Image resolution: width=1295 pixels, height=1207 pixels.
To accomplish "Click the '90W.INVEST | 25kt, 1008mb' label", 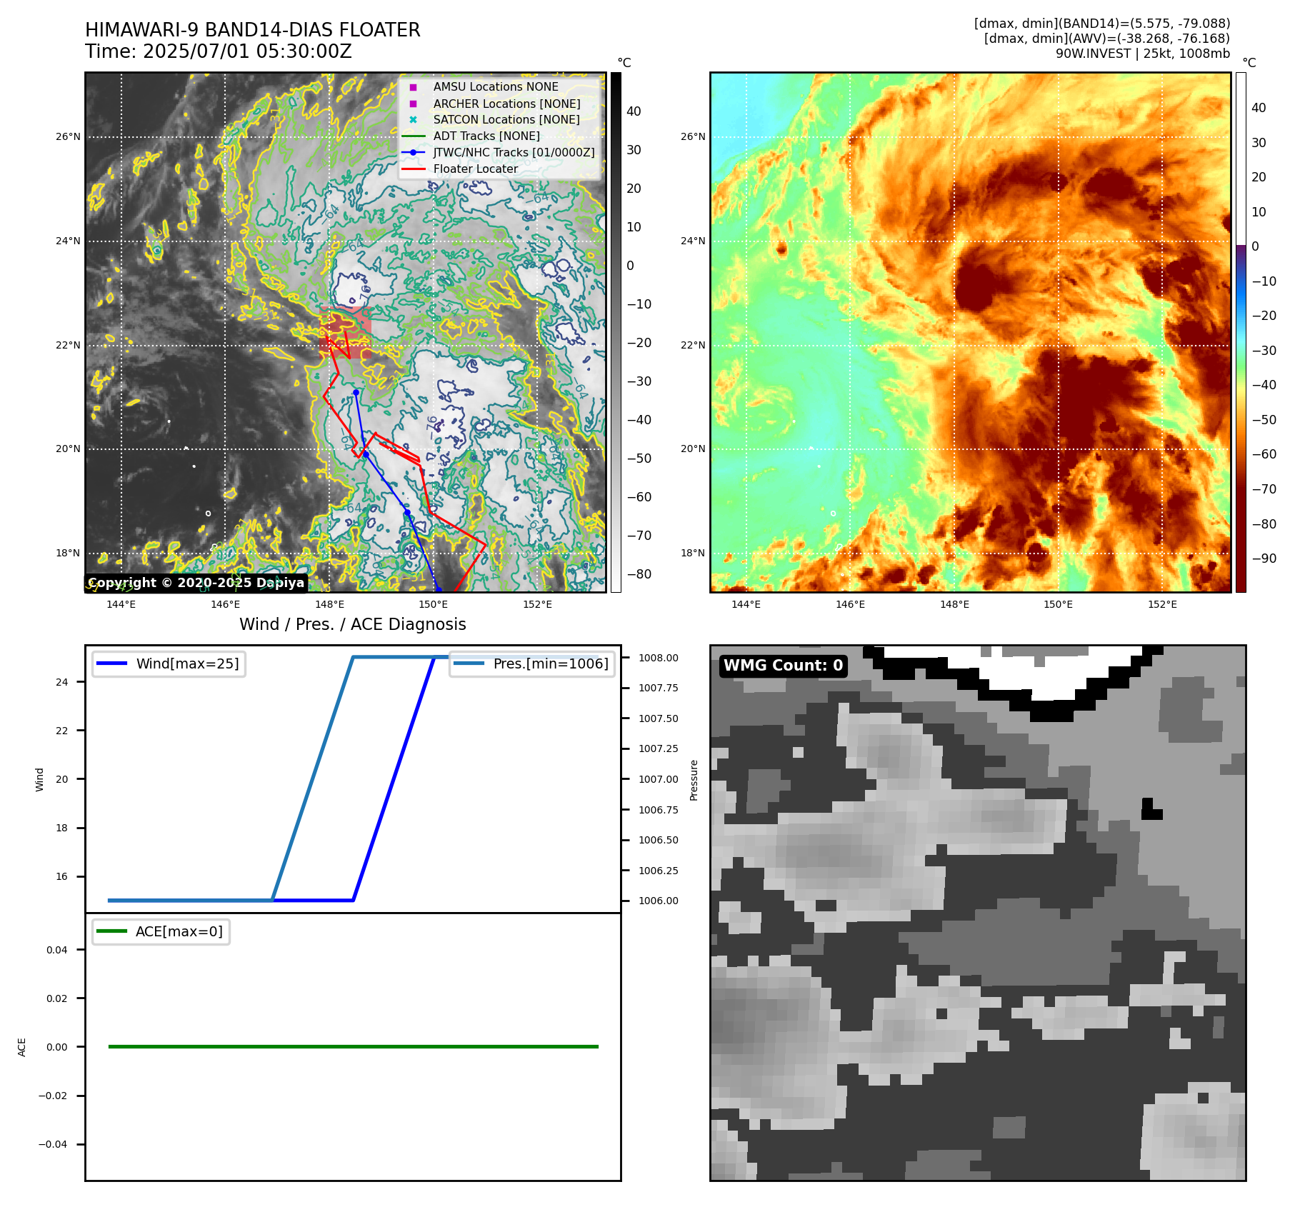I will point(1143,54).
